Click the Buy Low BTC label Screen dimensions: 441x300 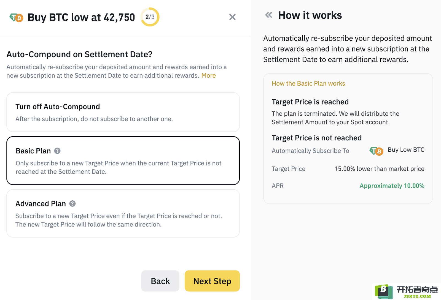(x=406, y=150)
